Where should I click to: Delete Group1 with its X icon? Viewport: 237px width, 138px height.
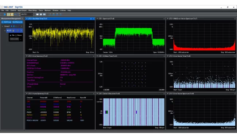tap(22, 26)
